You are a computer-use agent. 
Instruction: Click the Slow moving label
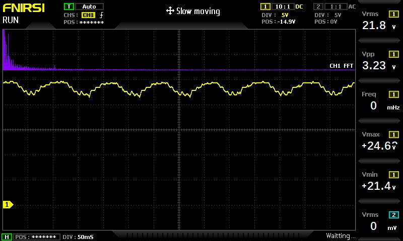pos(198,11)
